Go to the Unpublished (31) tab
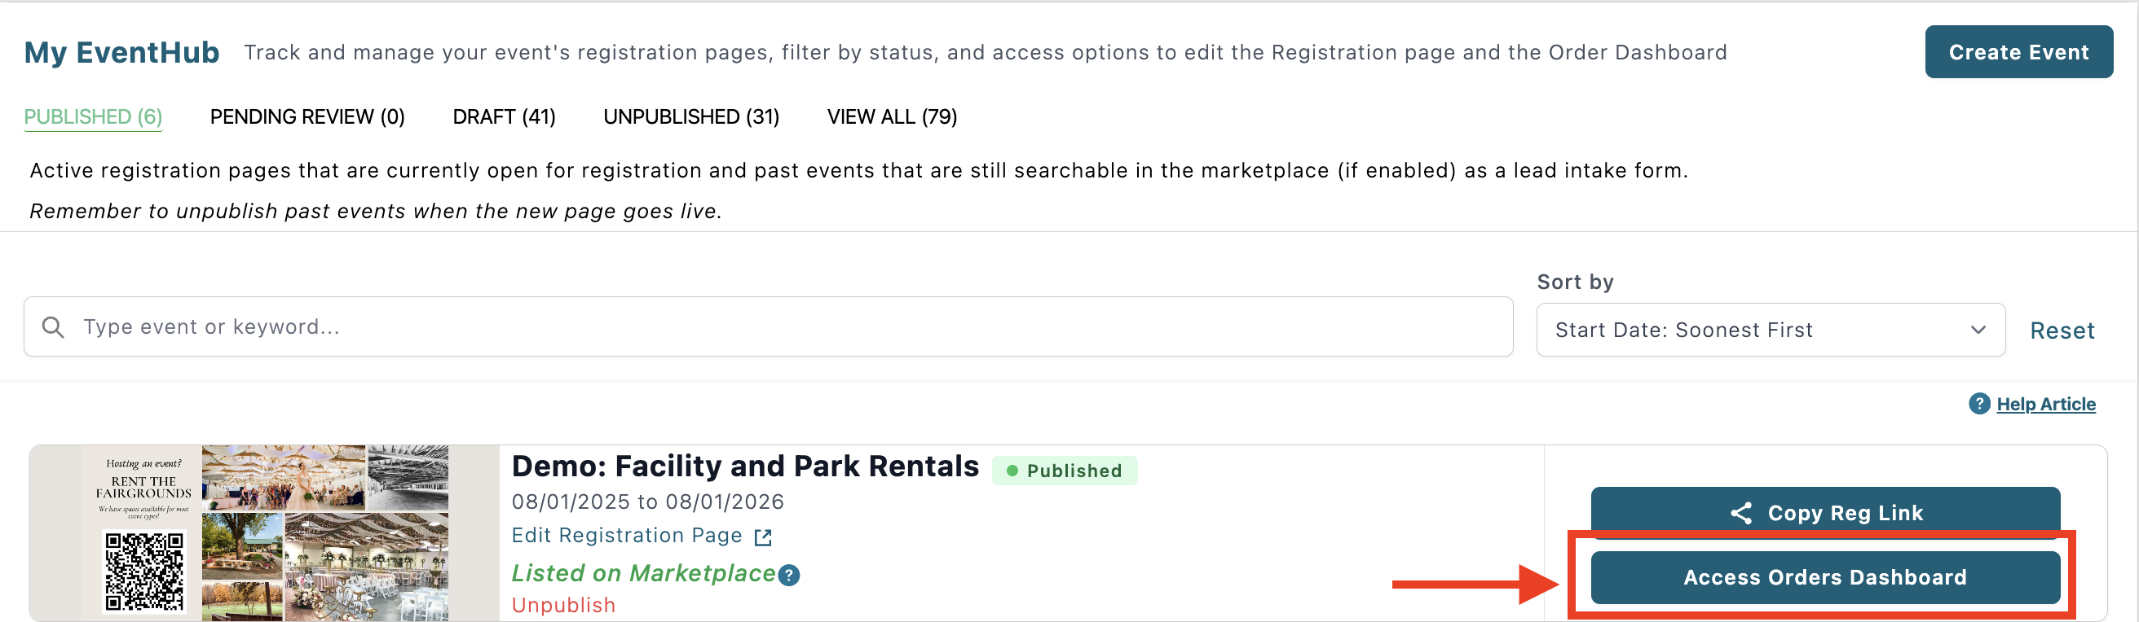The image size is (2139, 622). click(x=691, y=117)
